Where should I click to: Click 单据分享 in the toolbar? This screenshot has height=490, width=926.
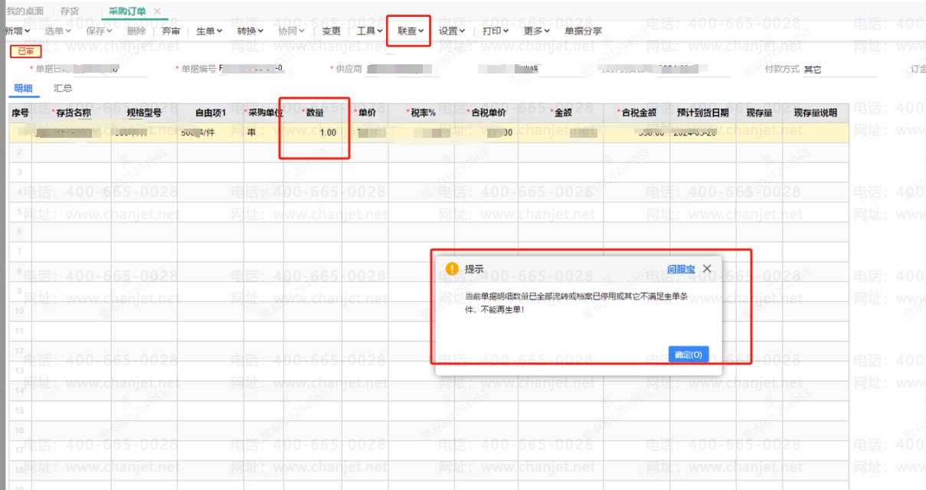tap(583, 31)
